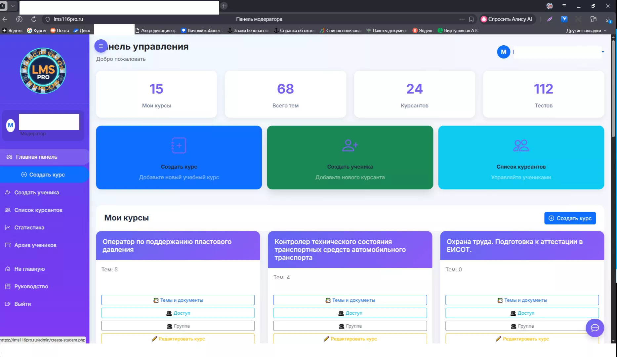Screen dimensions: 617x357
Task: Click the address bar lms116pro.ru
Action: coord(68,19)
